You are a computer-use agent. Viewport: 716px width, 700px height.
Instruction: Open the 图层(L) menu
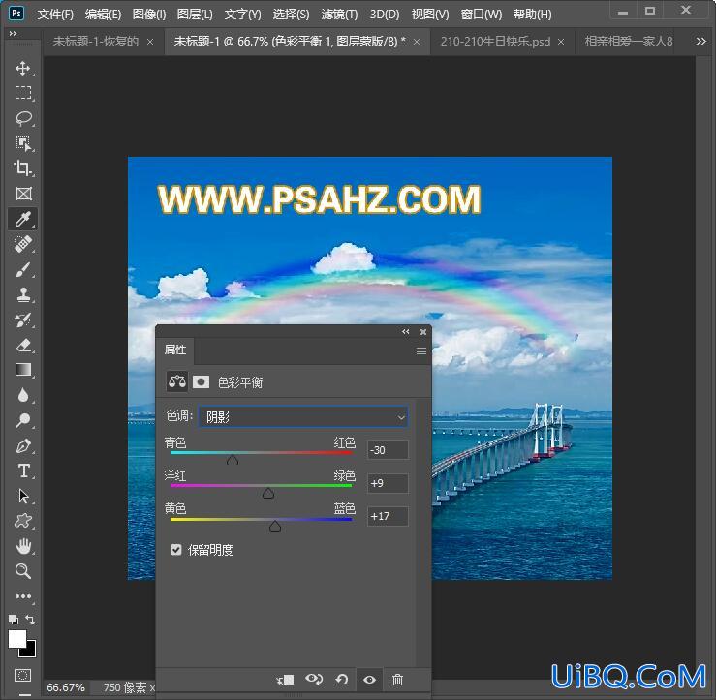pyautogui.click(x=195, y=15)
